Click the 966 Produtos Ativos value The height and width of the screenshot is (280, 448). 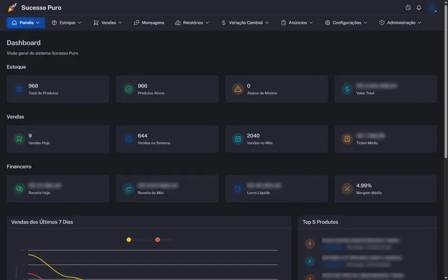143,86
